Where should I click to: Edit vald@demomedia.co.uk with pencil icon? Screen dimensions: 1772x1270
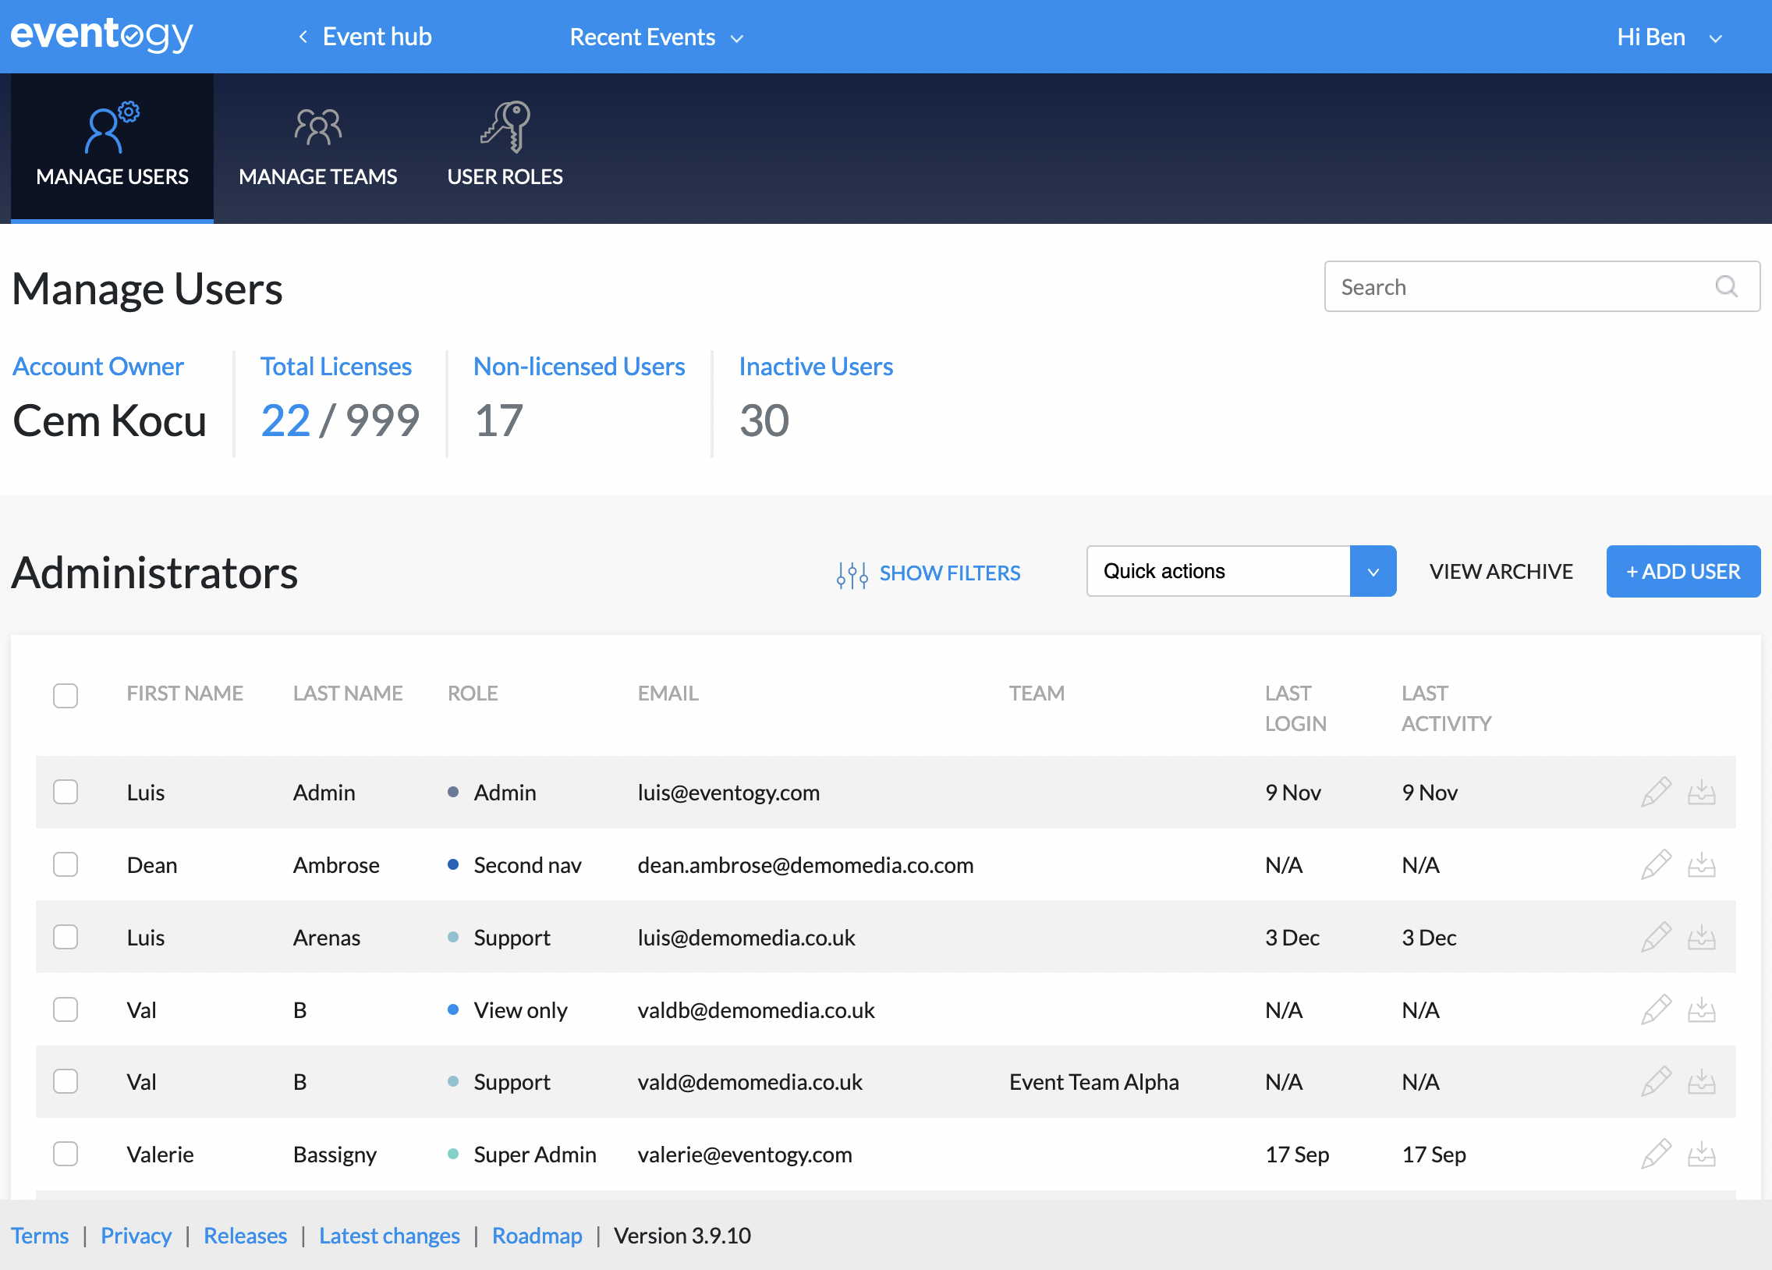coord(1656,1081)
